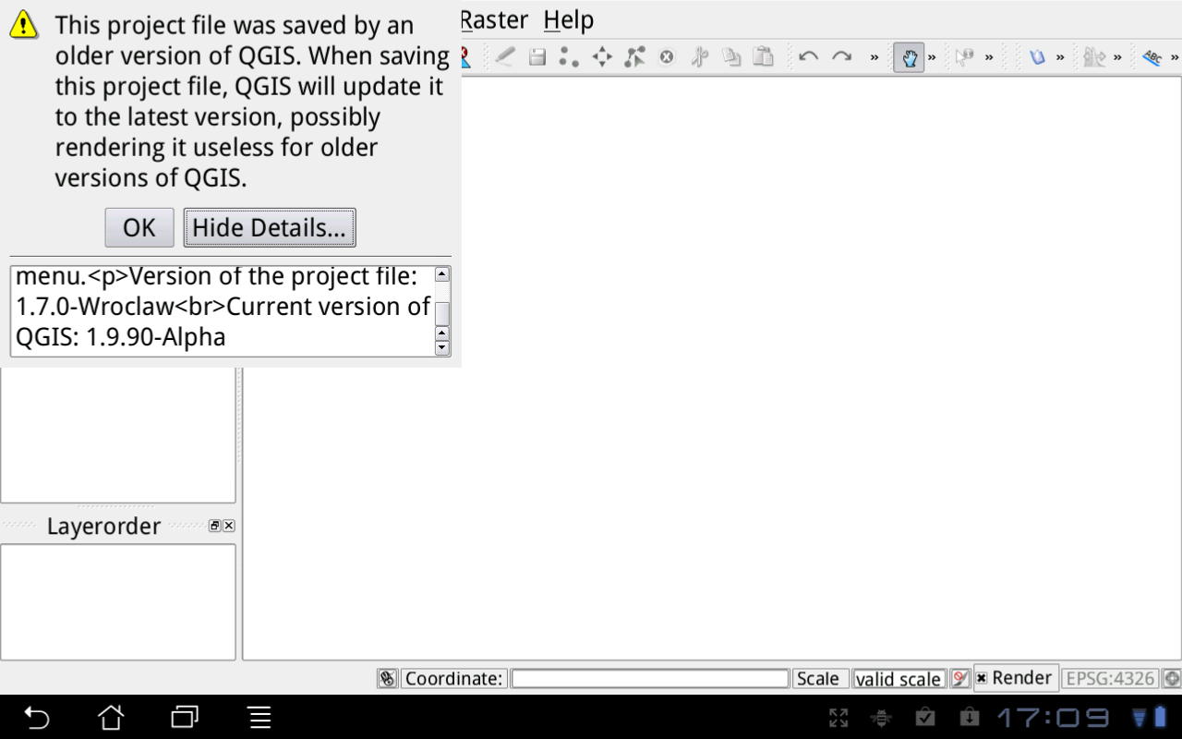
Task: Click the Redo arrow
Action: pos(841,57)
